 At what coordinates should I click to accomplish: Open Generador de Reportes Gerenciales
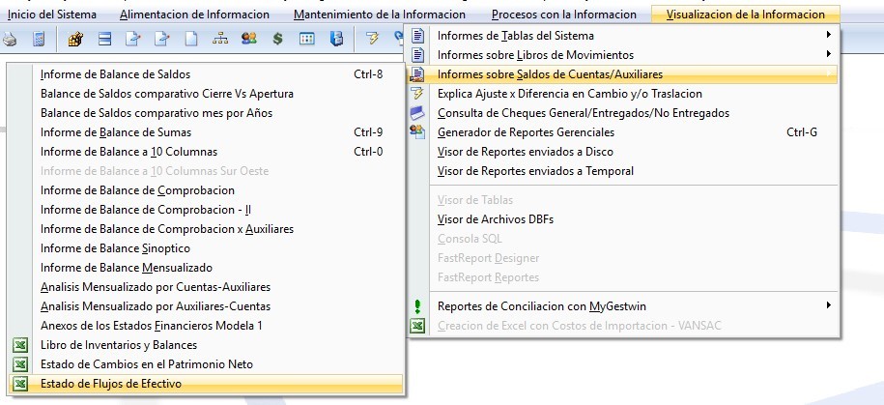[x=526, y=132]
